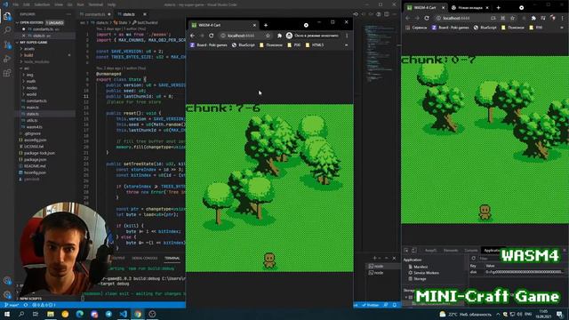The width and height of the screenshot is (569, 320).
Task: Switch to the Elements tab in DevTools
Action: pos(451,251)
